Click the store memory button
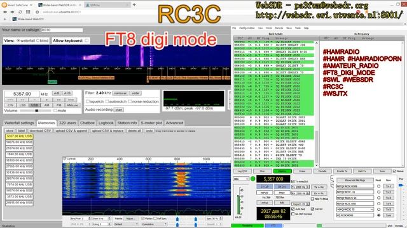407x228 pixels. pyautogui.click(x=10, y=131)
